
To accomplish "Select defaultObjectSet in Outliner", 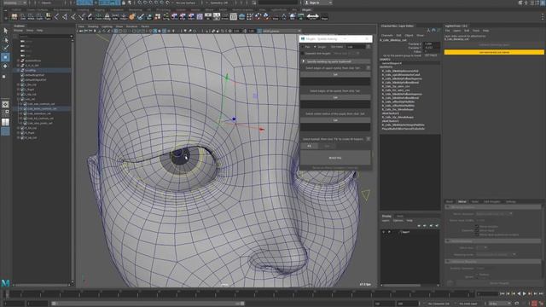I will (35, 79).
